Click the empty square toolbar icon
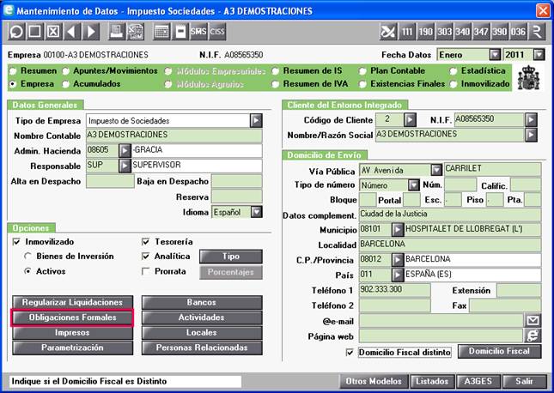 pos(34,32)
